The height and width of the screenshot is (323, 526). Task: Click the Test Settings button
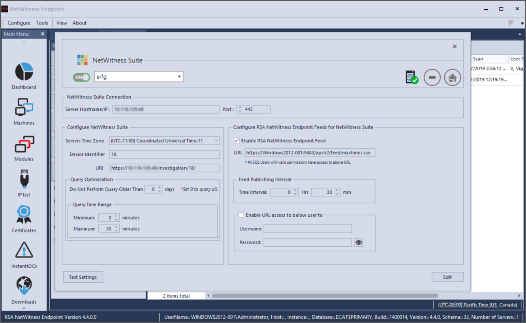[x=83, y=277]
